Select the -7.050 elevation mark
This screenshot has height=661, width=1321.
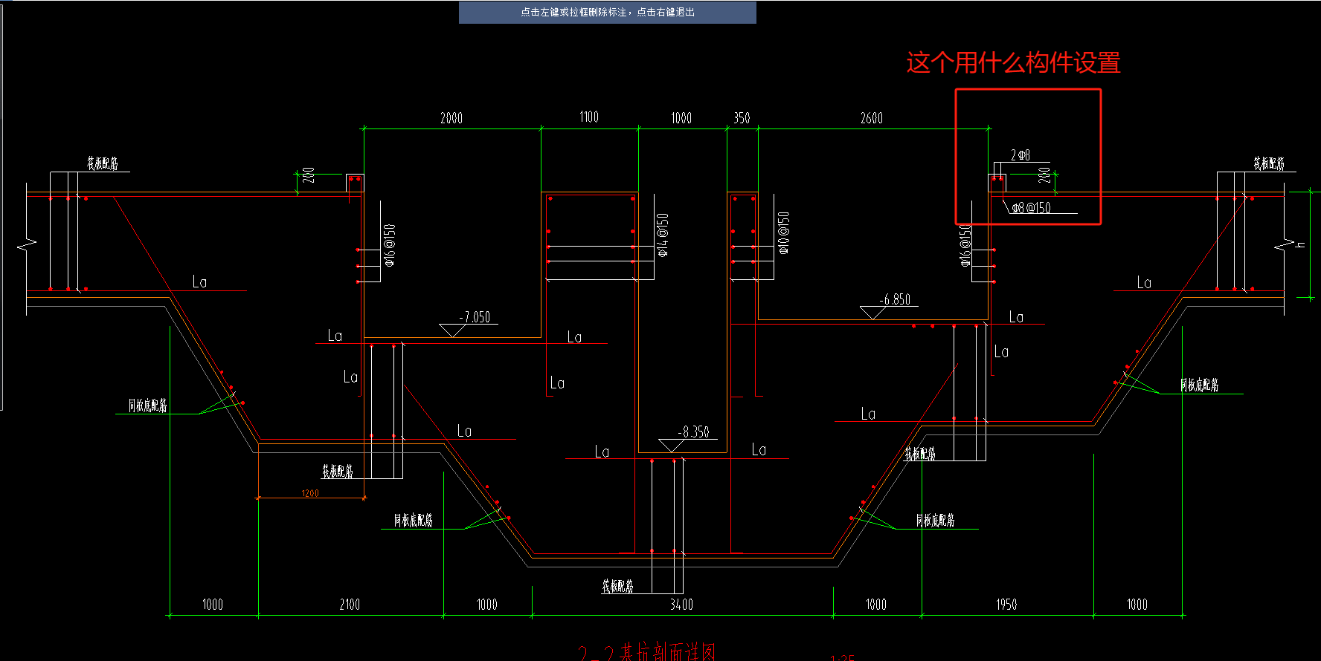tap(475, 317)
